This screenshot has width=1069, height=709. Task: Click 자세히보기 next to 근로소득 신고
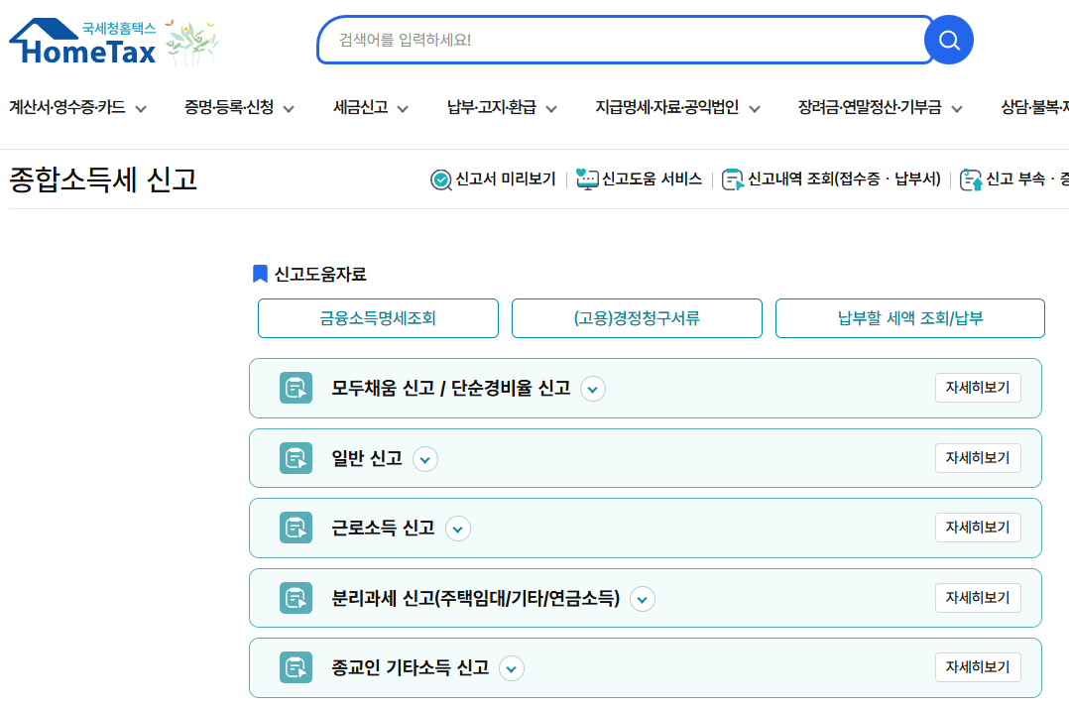pyautogui.click(x=978, y=527)
